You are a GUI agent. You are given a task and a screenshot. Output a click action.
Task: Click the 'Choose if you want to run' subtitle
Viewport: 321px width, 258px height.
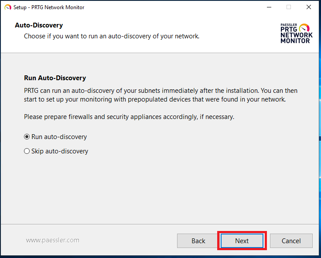112,36
